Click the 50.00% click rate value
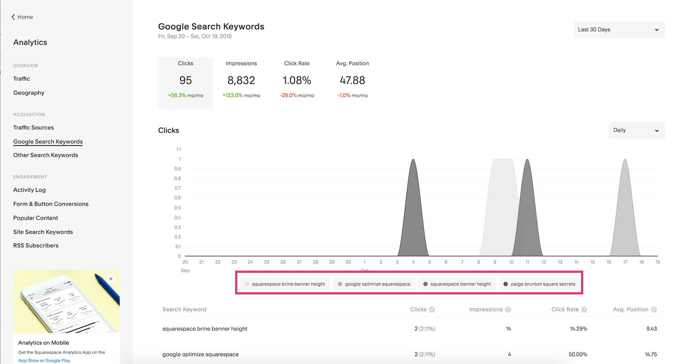The width and height of the screenshot is (690, 364). (x=577, y=354)
